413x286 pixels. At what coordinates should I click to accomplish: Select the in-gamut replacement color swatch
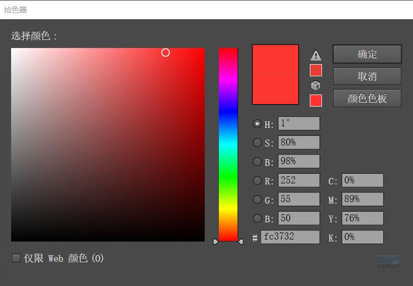[316, 70]
